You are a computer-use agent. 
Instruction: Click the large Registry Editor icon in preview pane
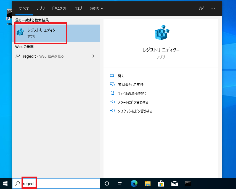(x=162, y=33)
